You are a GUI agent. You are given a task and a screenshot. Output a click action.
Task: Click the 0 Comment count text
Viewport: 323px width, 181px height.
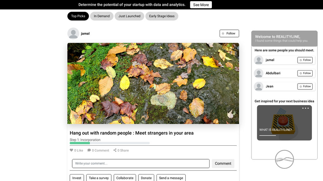100,150
